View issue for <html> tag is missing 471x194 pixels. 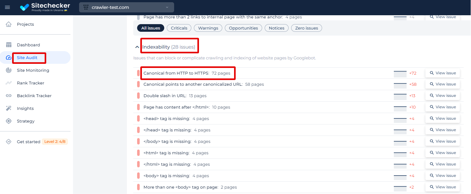pos(443,153)
